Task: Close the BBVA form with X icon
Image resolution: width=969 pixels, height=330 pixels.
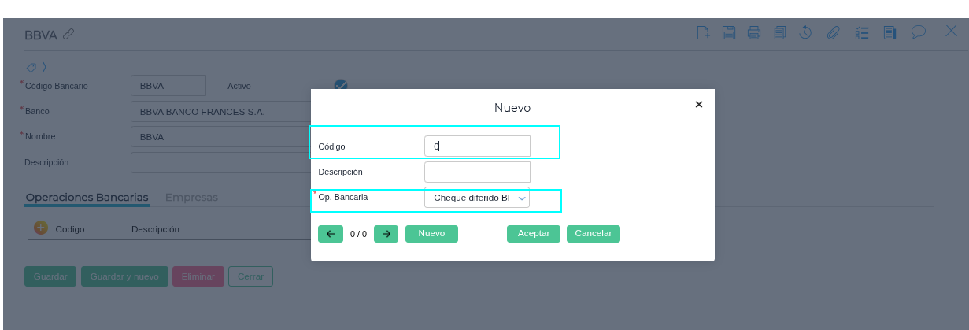Action: 951,32
